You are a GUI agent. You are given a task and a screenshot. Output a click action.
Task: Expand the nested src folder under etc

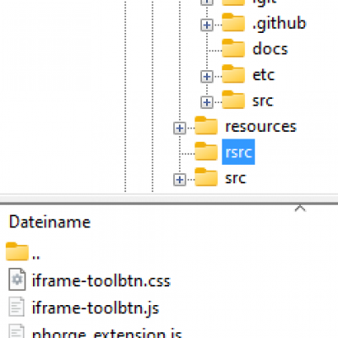(x=207, y=102)
